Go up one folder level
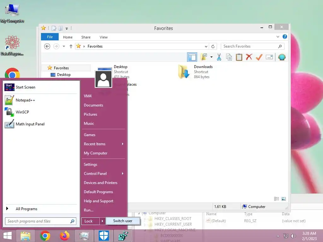323x242 pixels. coord(71,46)
